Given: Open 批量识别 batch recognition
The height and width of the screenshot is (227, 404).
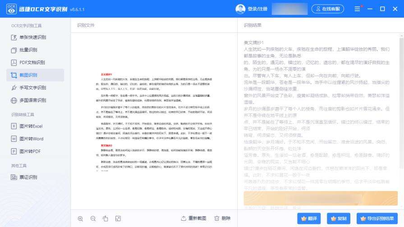Looking at the screenshot, I should point(24,50).
